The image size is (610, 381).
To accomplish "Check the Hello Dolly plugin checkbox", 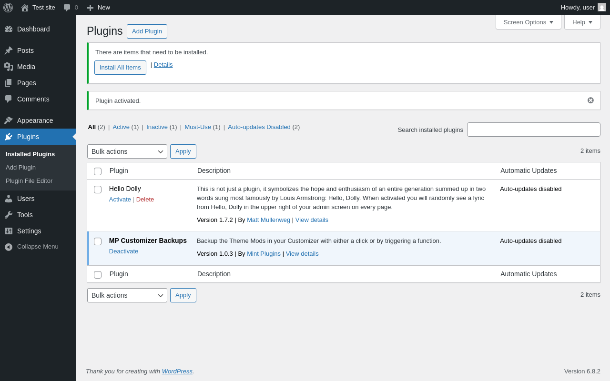I will (98, 190).
